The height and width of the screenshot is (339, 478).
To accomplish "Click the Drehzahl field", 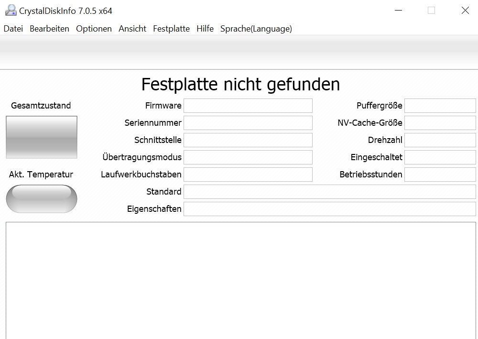I will 440,140.
